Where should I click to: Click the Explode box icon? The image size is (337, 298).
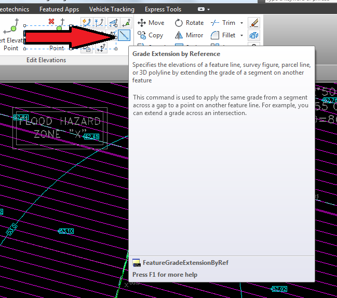(254, 35)
